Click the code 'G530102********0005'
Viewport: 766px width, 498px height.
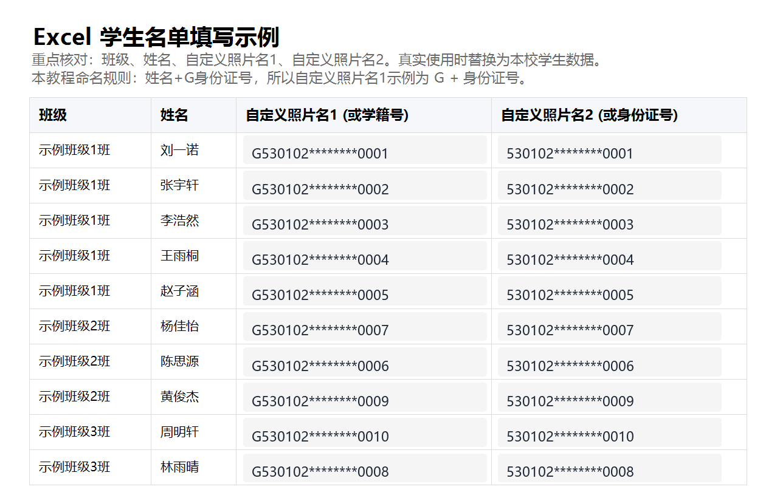(x=365, y=291)
